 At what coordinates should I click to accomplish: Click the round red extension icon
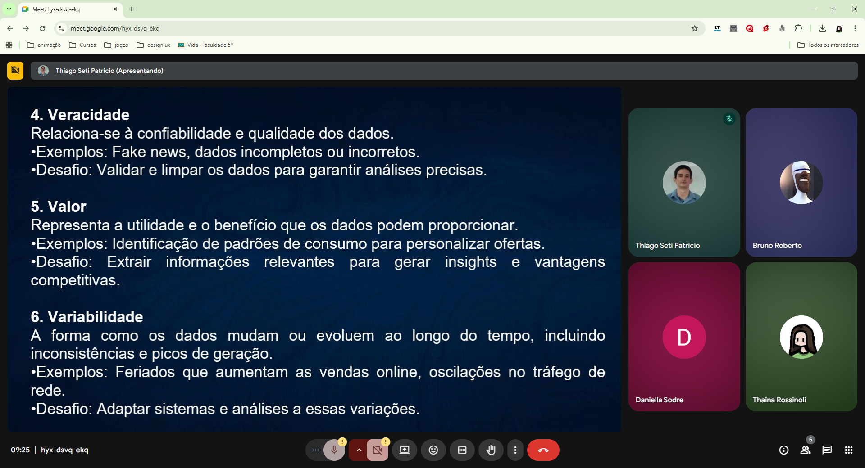tap(750, 28)
